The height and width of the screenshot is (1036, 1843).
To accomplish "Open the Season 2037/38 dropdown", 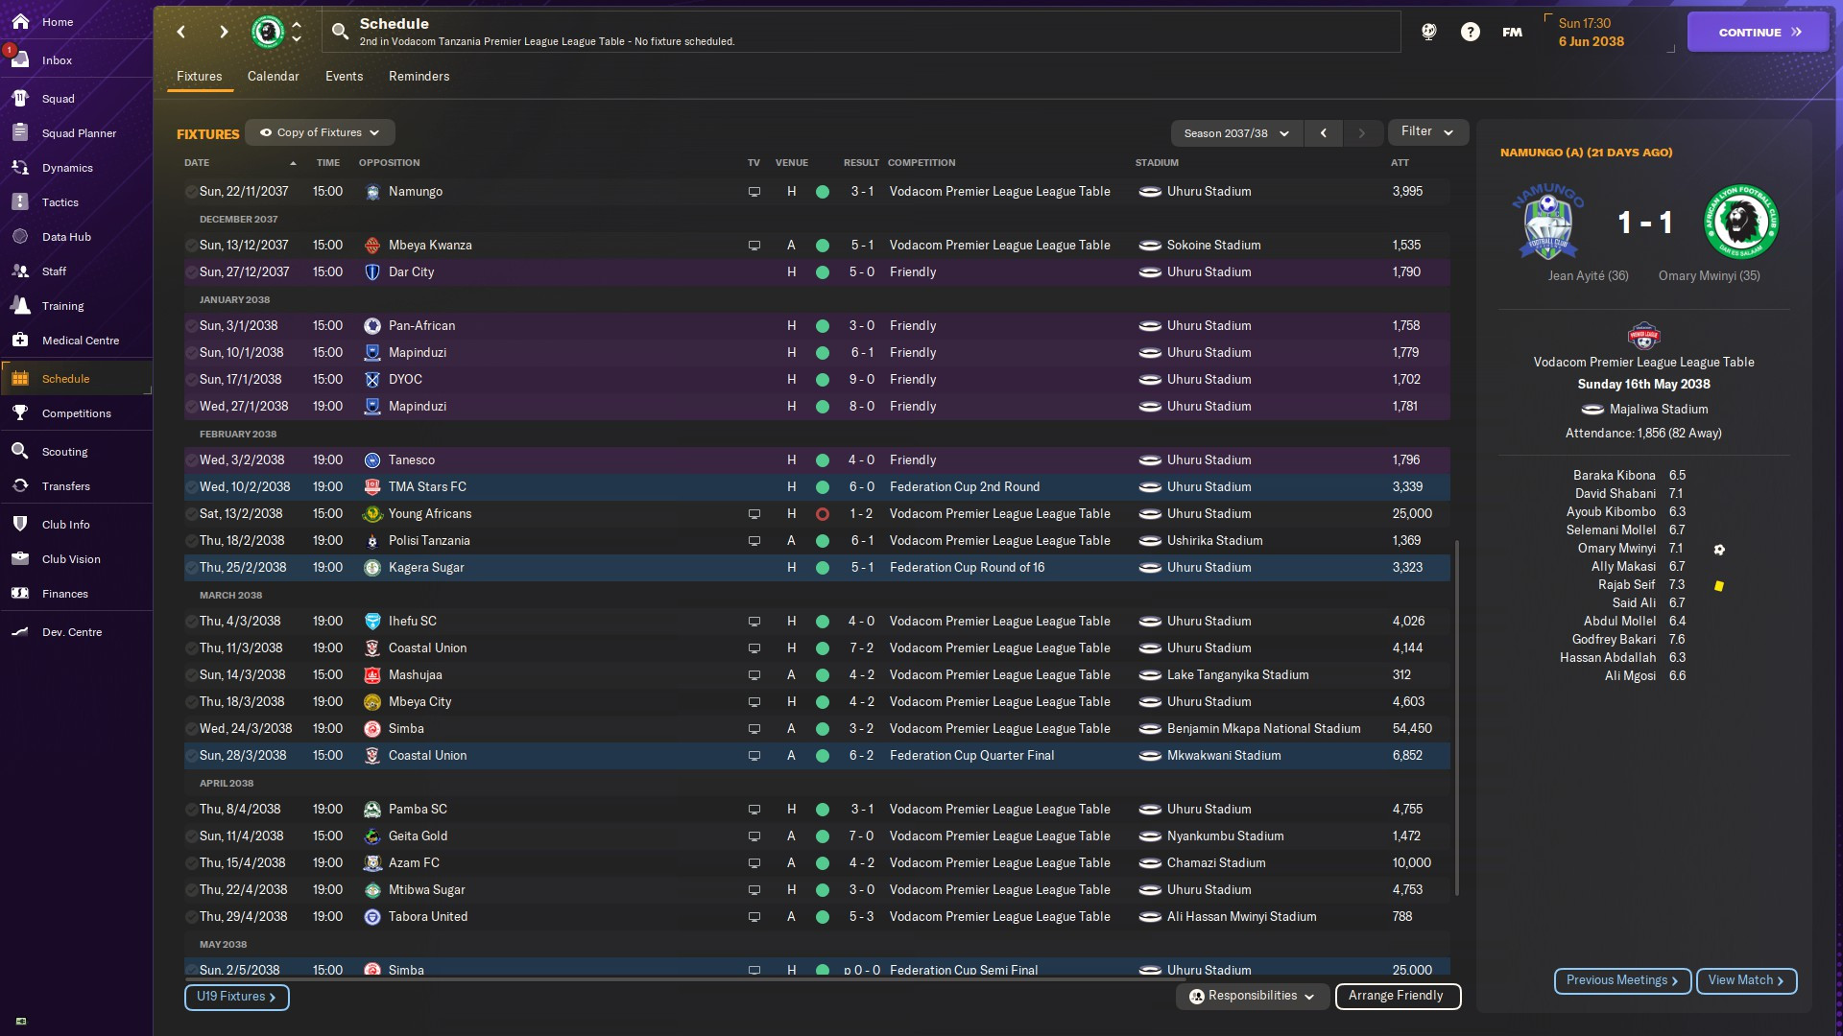I will click(1236, 133).
